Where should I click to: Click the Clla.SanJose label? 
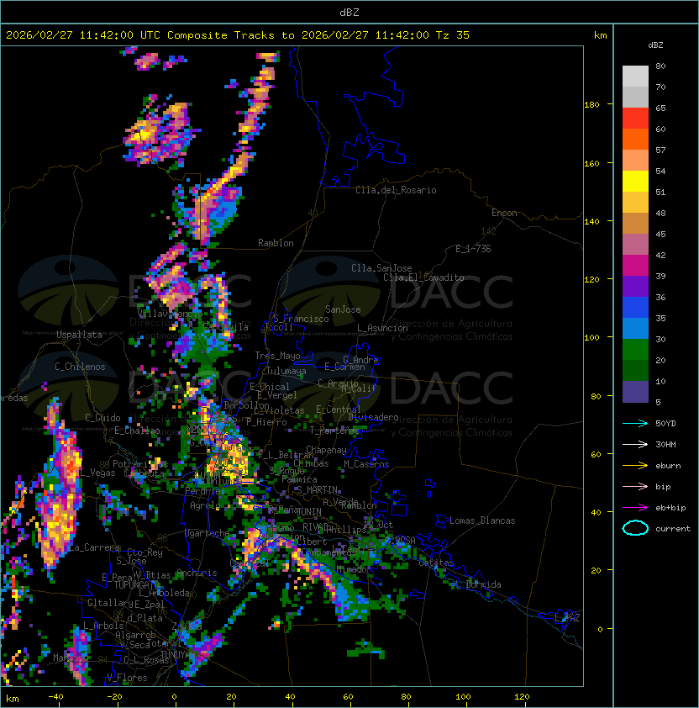click(x=381, y=268)
